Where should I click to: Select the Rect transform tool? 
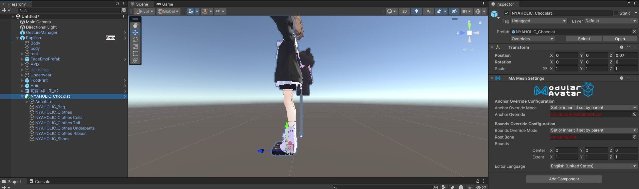click(135, 53)
